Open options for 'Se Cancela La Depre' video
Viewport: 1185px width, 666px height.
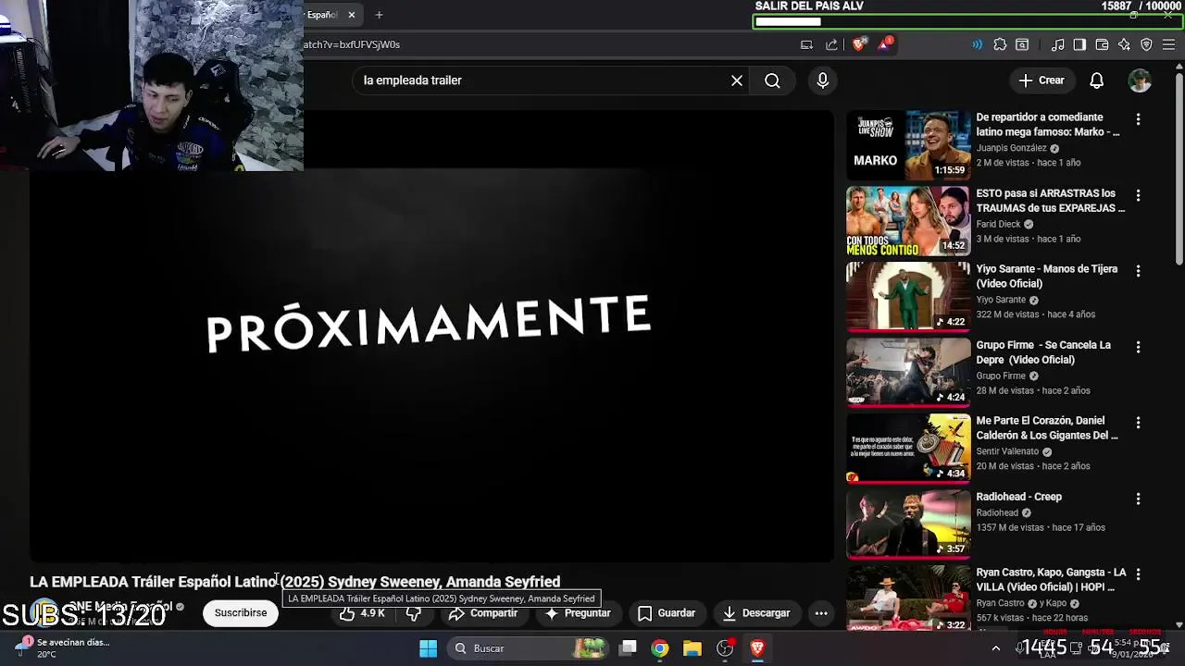(1138, 347)
